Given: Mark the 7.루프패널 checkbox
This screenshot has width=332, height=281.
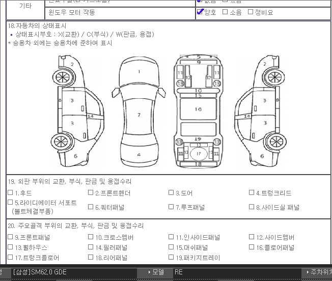Looking at the screenshot, I should 171,207.
